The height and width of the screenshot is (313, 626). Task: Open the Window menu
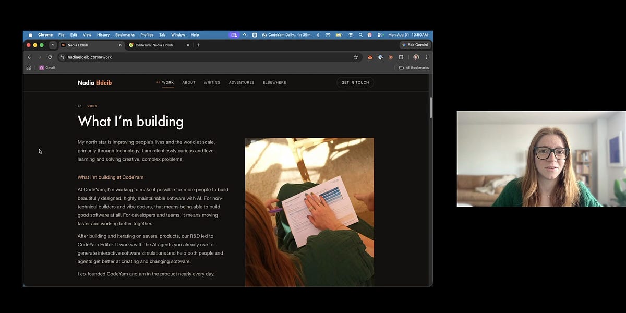pos(178,35)
